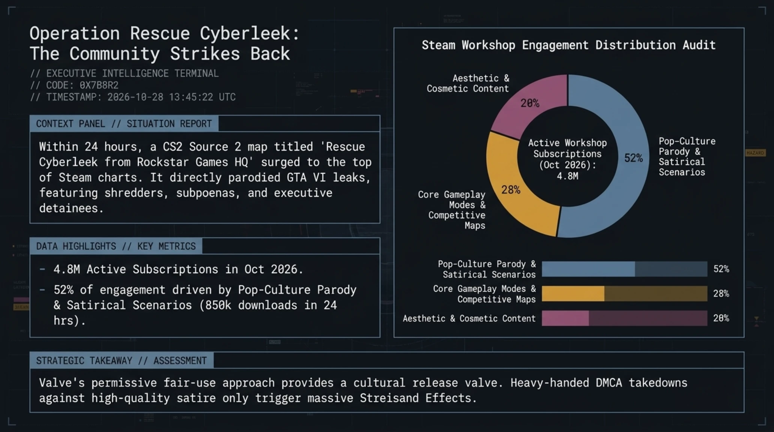This screenshot has height=432, width=774.
Task: Click the strategic takeaway paragraph about Valve's fair-use approach
Action: (363, 390)
